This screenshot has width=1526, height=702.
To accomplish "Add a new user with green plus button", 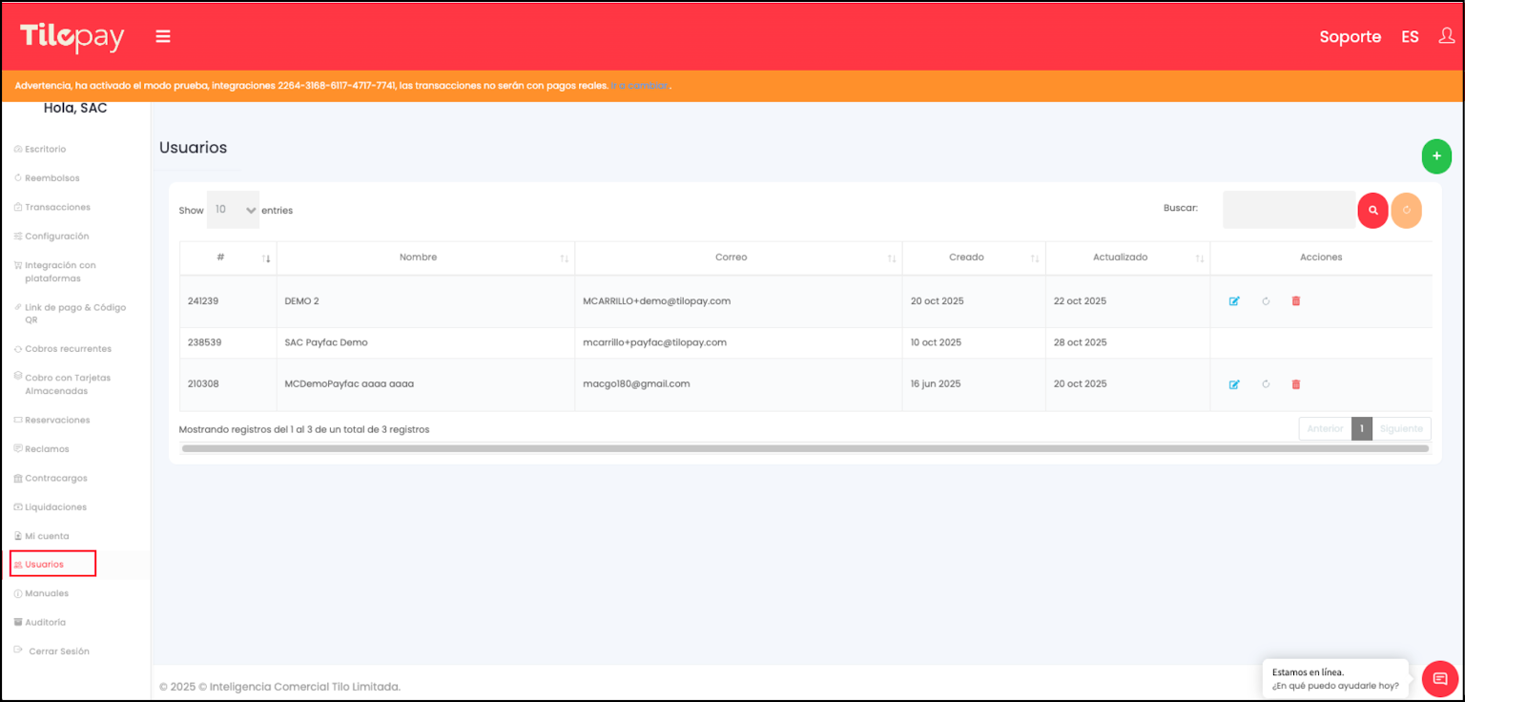I will [1436, 156].
